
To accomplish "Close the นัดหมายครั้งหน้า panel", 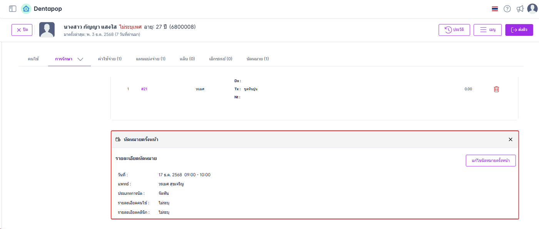I will [511, 139].
